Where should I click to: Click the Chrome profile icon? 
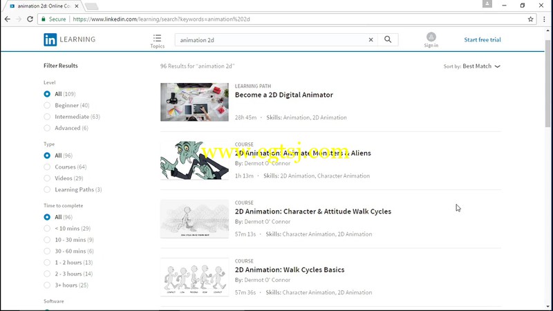tap(487, 4)
